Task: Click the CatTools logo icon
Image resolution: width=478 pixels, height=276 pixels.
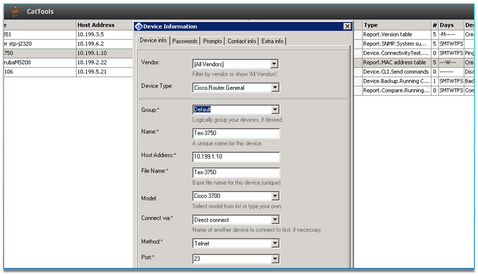Action: [x=16, y=11]
